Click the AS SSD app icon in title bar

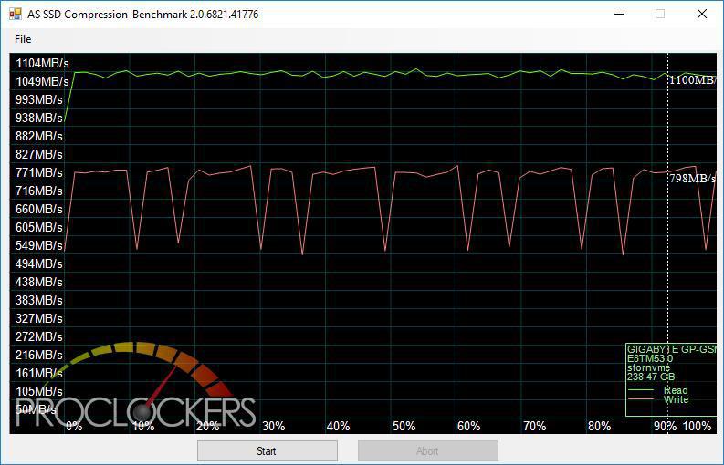coord(15,14)
